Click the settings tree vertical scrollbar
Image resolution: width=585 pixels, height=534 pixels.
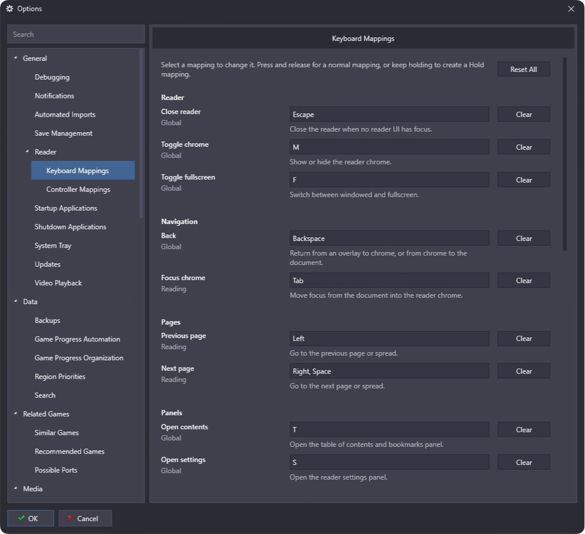(142, 133)
